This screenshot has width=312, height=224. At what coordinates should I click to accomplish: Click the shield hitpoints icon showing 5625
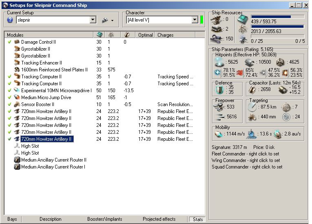pyautogui.click(x=219, y=62)
